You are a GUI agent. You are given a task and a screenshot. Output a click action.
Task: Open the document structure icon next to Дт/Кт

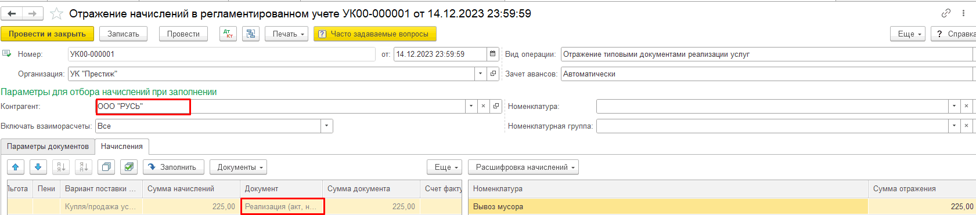[x=250, y=34]
